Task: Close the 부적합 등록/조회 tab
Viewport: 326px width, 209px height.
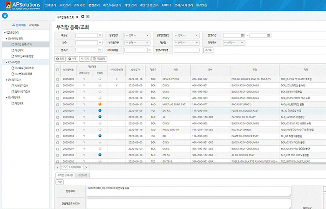Action: [x=77, y=17]
